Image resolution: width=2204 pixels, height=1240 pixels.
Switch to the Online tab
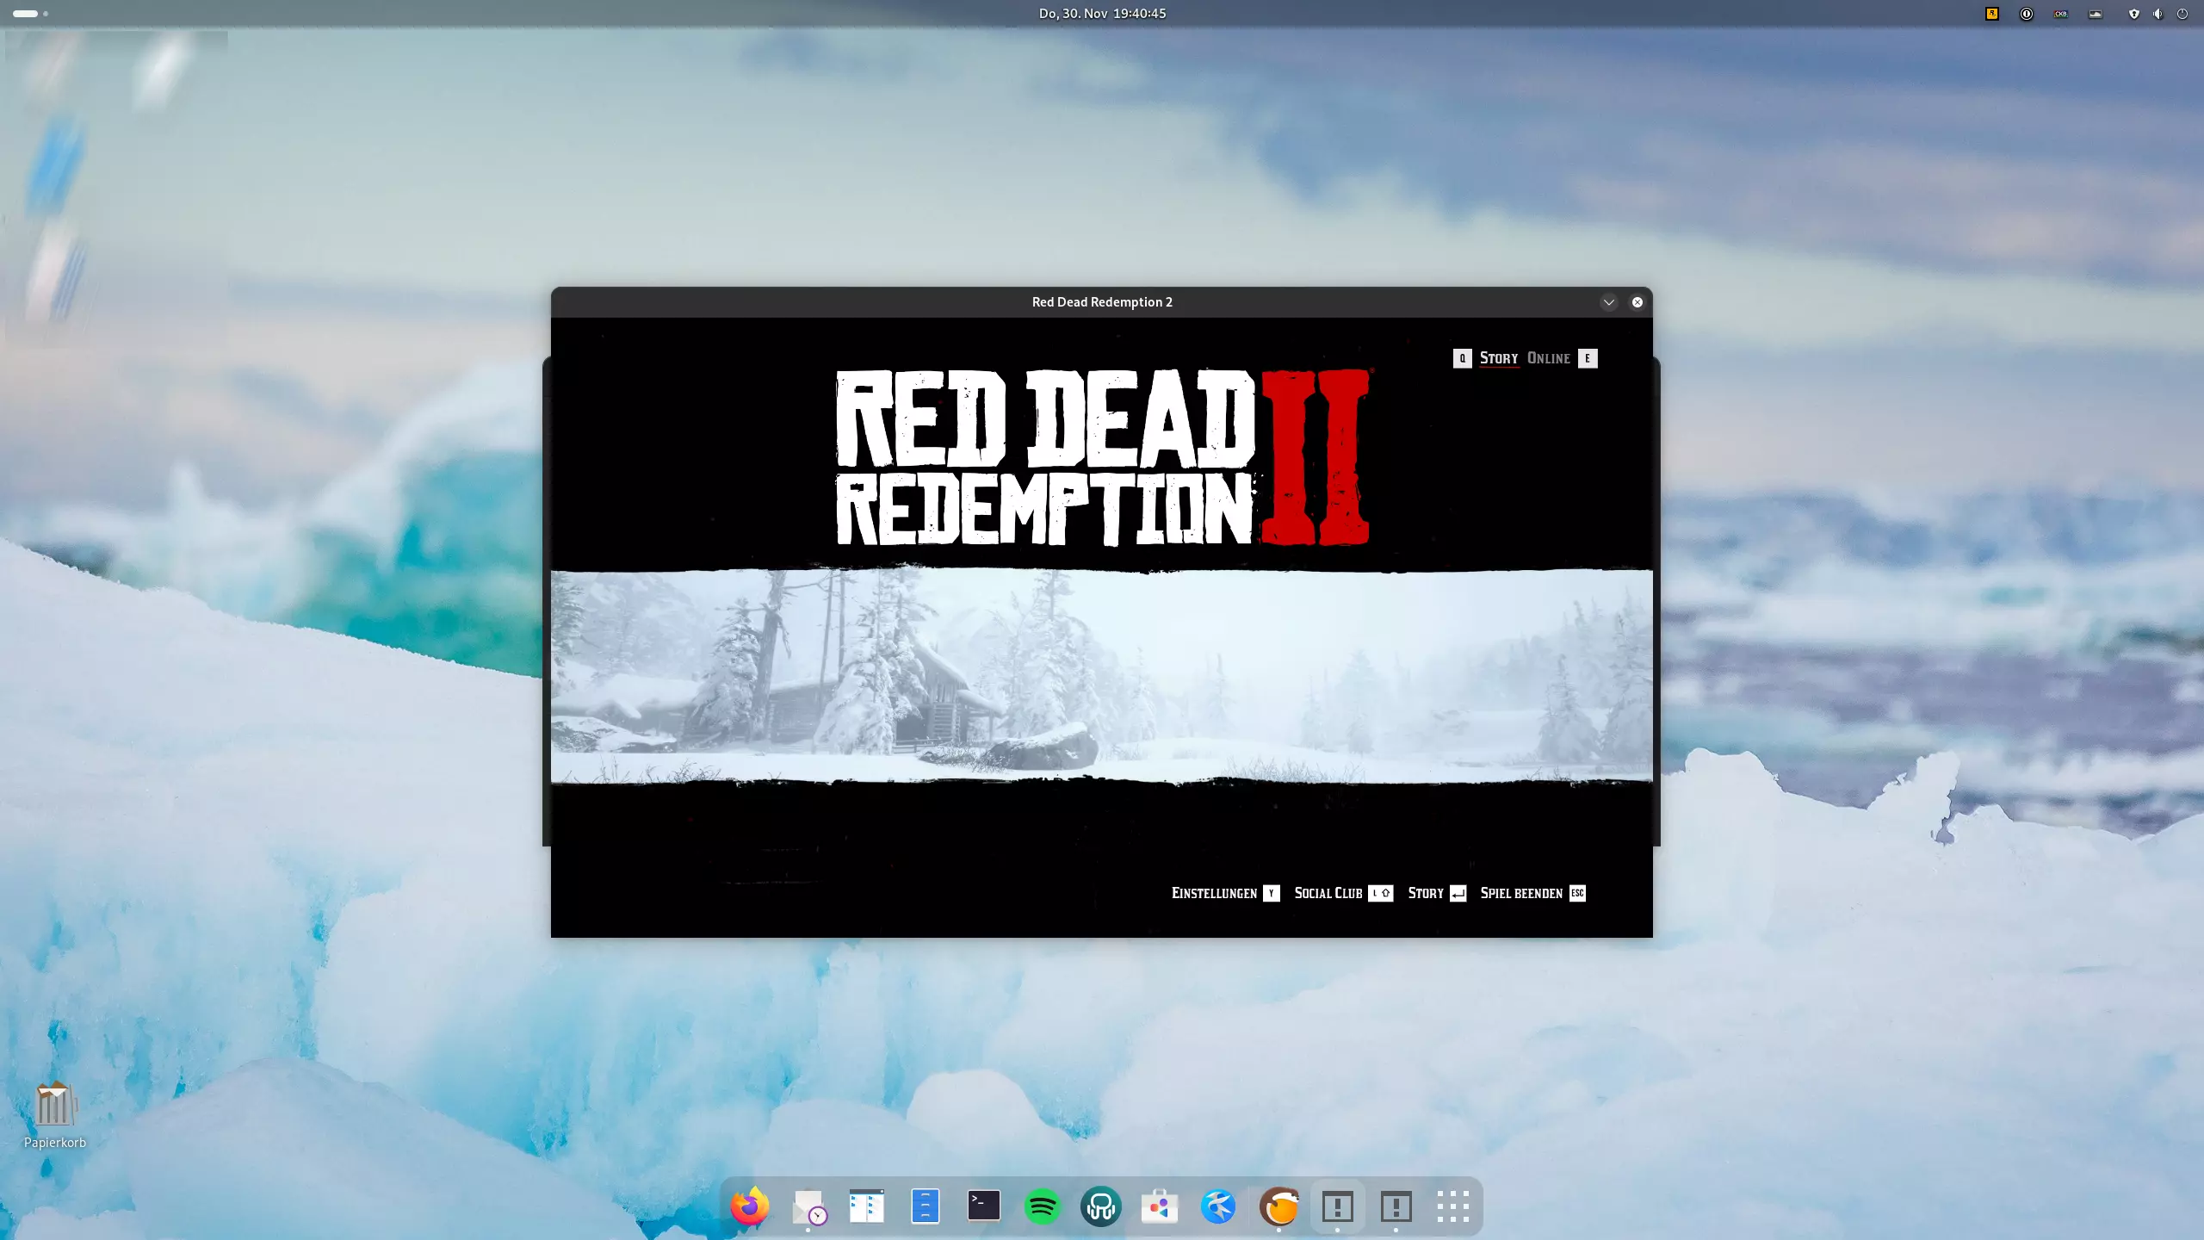tap(1548, 358)
